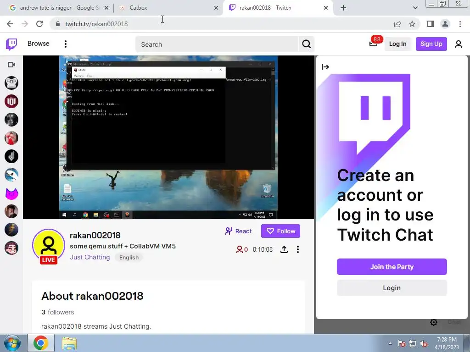Viewport: 470px width, 352px height.
Task: Click the network tray icon
Action: (x=413, y=344)
